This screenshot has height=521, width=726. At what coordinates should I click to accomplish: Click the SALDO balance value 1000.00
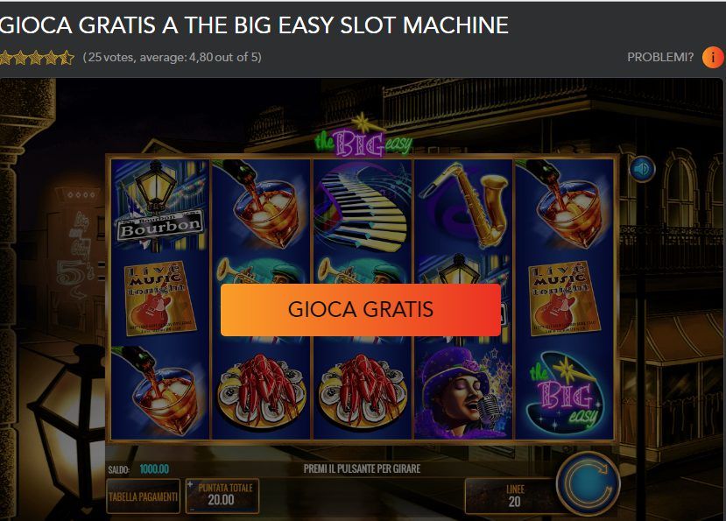pyautogui.click(x=154, y=469)
